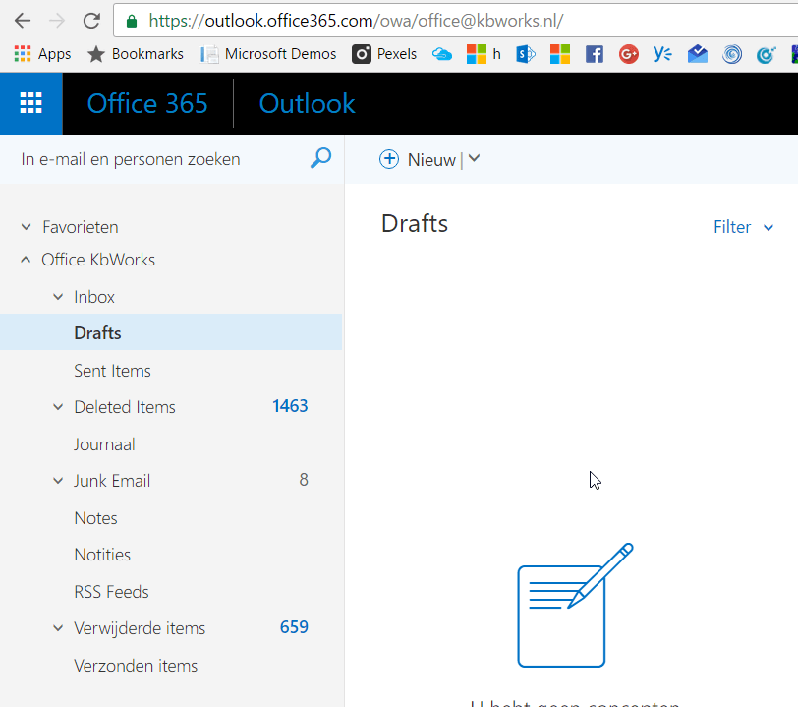Open the Pexels bookmark
798x707 pixels.
[384, 53]
